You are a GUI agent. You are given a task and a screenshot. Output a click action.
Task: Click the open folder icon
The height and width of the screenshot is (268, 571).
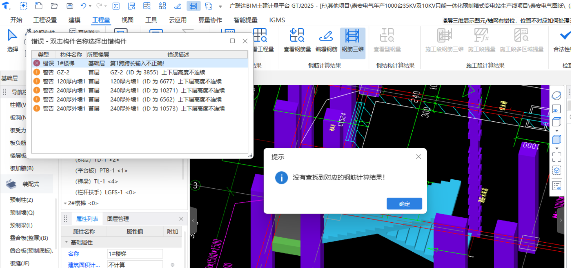(54, 6)
